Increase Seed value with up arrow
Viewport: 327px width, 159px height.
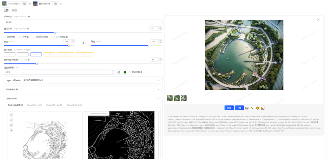[x=113, y=71]
